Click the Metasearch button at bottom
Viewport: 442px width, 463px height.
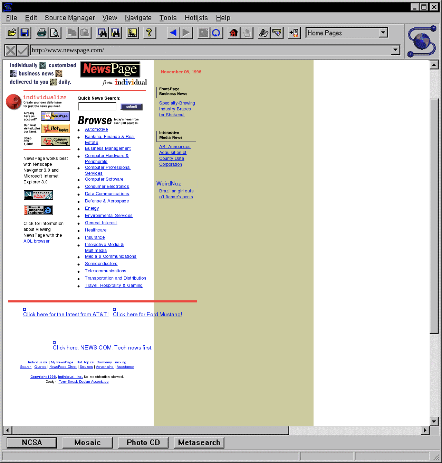tap(199, 443)
